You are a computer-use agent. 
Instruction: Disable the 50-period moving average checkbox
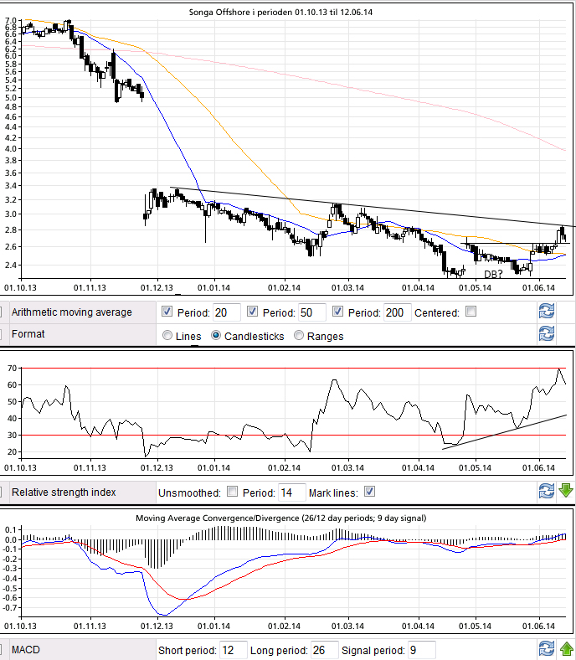click(255, 312)
